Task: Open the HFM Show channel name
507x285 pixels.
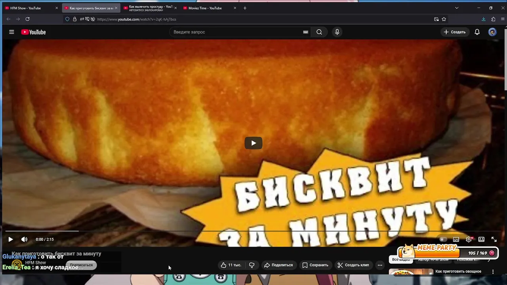Action: 36,262
